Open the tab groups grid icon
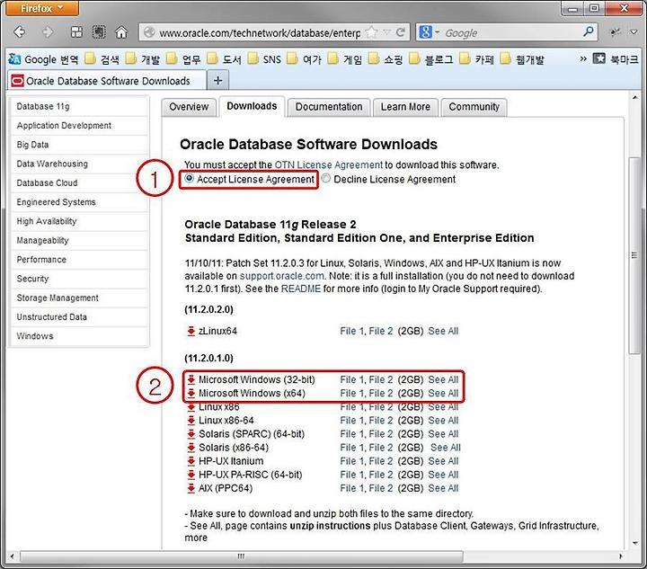This screenshot has height=569, width=647. [76, 31]
